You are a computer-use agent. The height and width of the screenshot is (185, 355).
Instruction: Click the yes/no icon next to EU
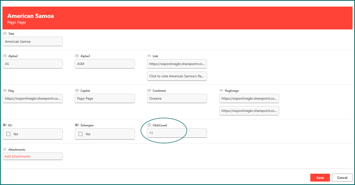tap(5, 125)
